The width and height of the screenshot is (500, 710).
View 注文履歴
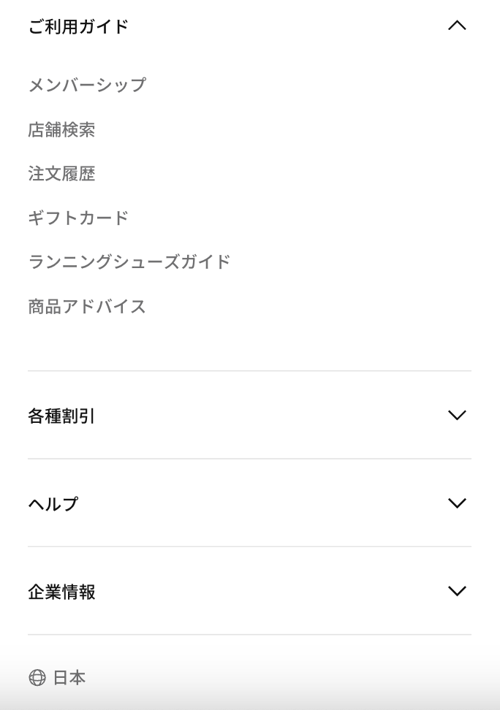click(61, 174)
